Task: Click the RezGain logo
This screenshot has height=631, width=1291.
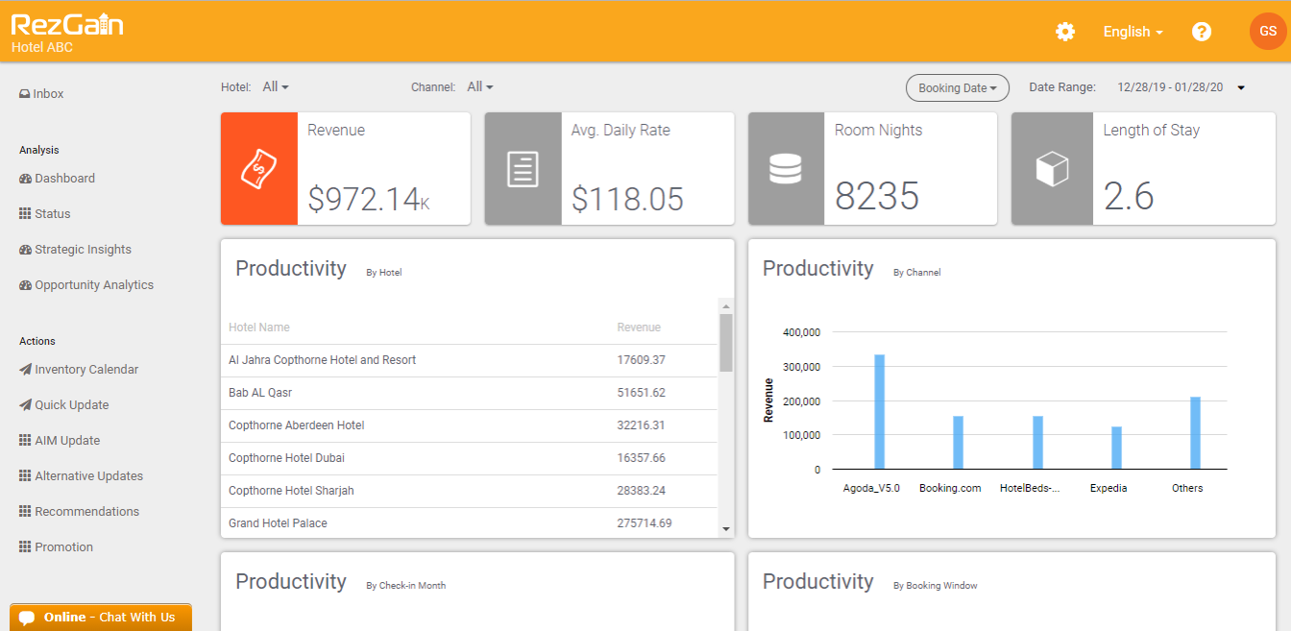Action: (x=67, y=24)
